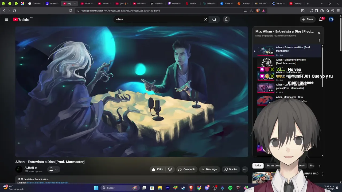The height and width of the screenshot is (192, 342).
Task: Click the Windows taskbar Buscar search box
Action: pos(120,188)
